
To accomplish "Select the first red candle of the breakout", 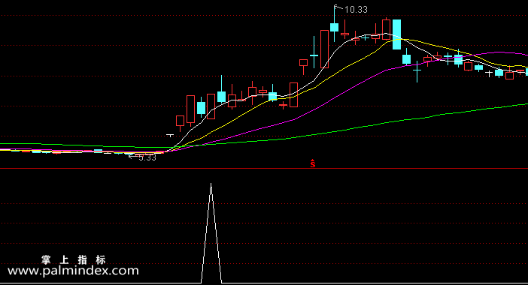I will [181, 121].
